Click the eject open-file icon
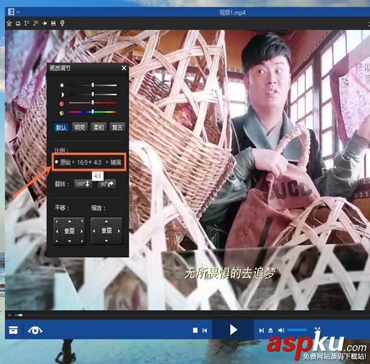 pyautogui.click(x=271, y=330)
